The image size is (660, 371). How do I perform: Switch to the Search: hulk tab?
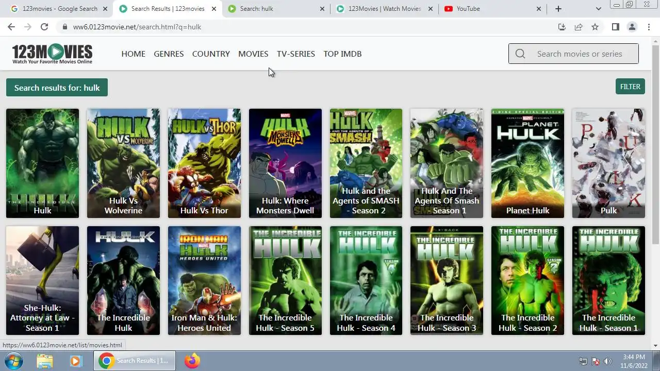(276, 9)
